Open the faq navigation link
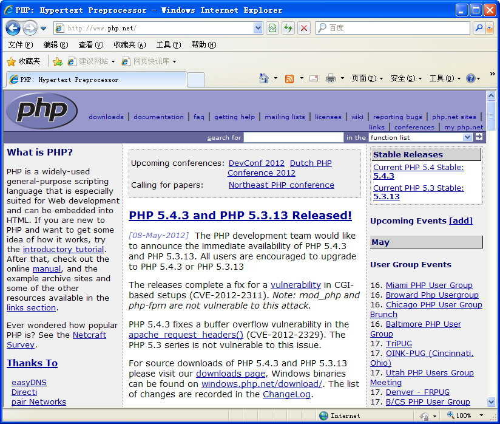Viewport: 500px width, 424px height. pyautogui.click(x=198, y=117)
